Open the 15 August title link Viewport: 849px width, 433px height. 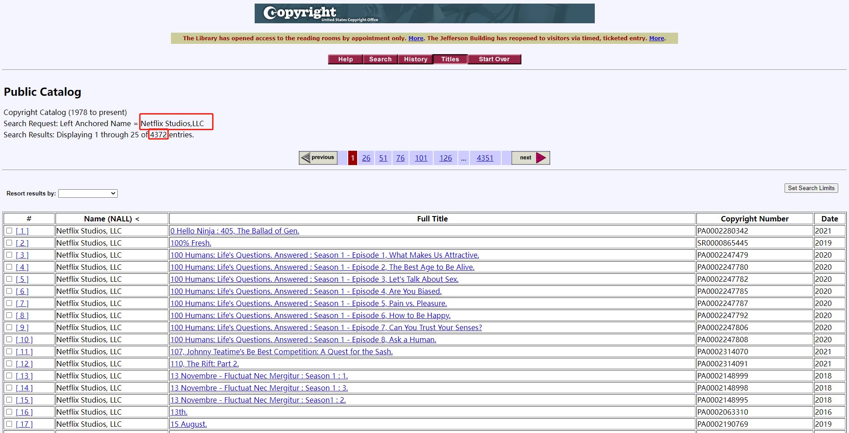click(x=188, y=424)
